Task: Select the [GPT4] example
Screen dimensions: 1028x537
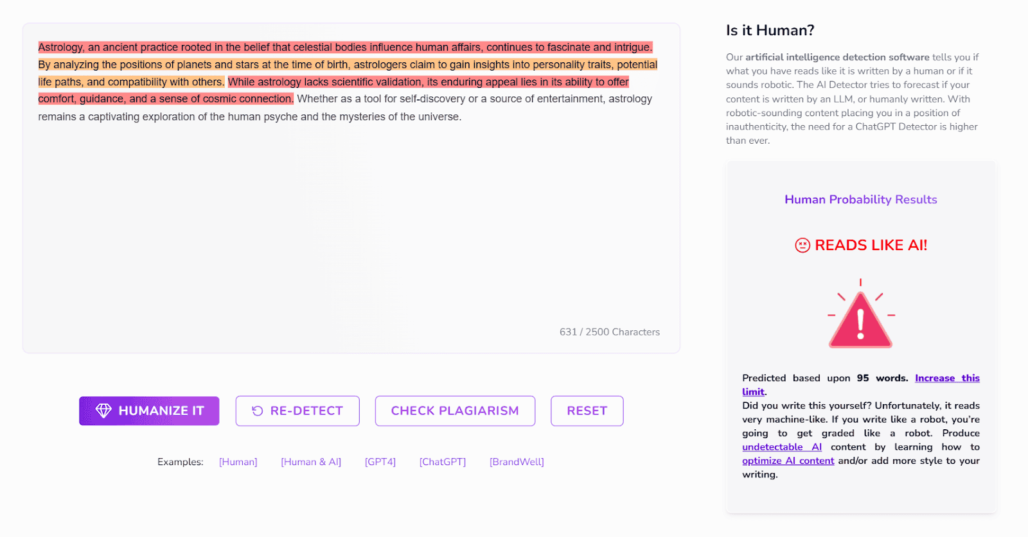Action: [380, 462]
